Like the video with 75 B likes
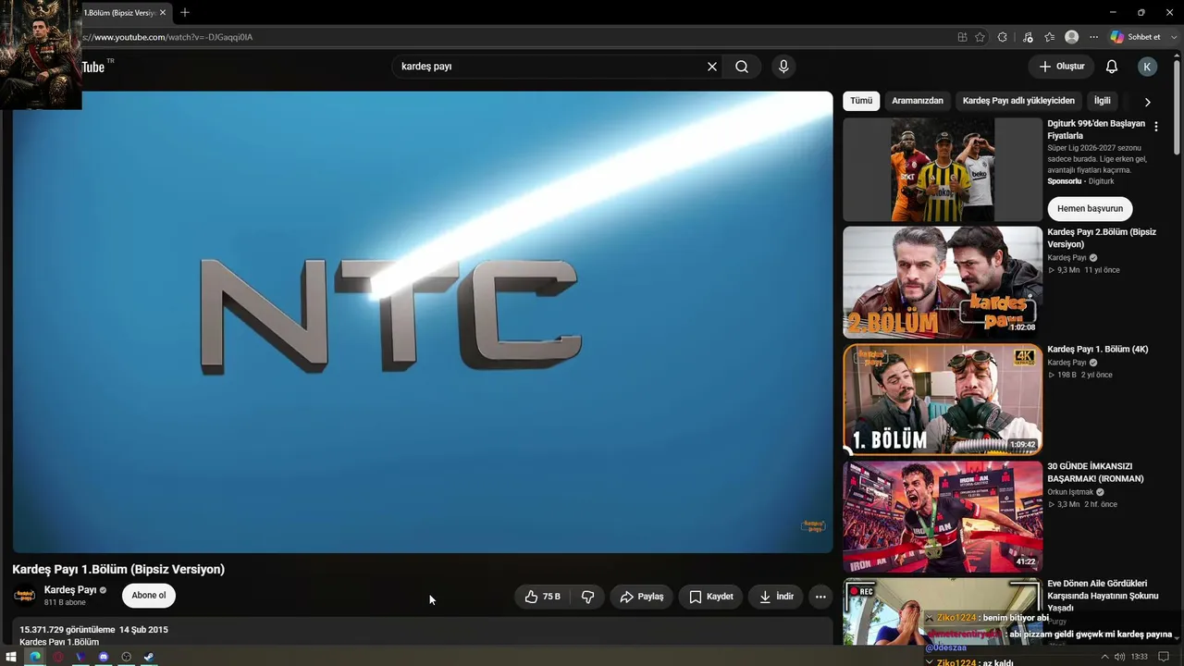 pyautogui.click(x=542, y=597)
